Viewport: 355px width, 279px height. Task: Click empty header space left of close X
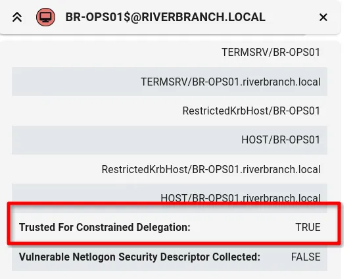(x=292, y=17)
